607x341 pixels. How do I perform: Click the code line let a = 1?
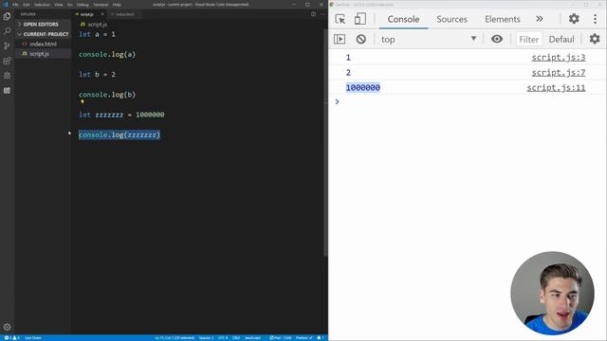[97, 34]
